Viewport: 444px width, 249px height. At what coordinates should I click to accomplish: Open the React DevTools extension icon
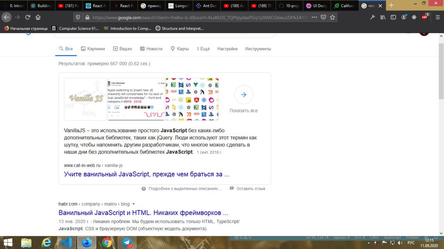(414, 17)
